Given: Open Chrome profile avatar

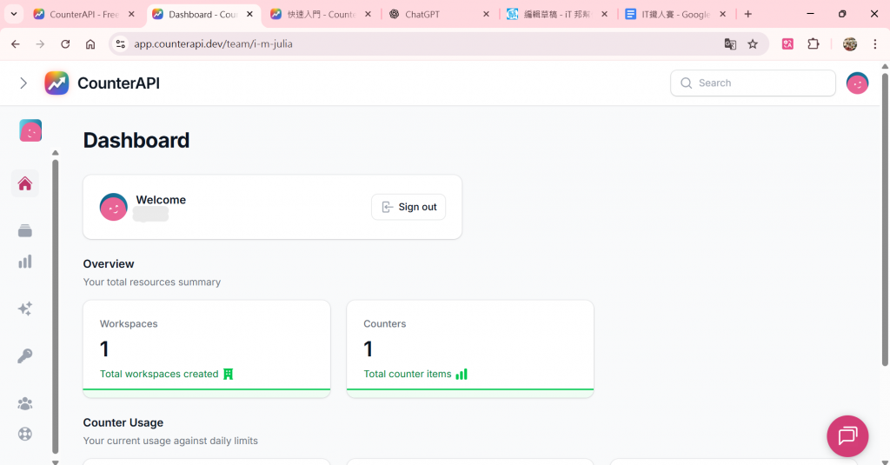Looking at the screenshot, I should (x=850, y=43).
